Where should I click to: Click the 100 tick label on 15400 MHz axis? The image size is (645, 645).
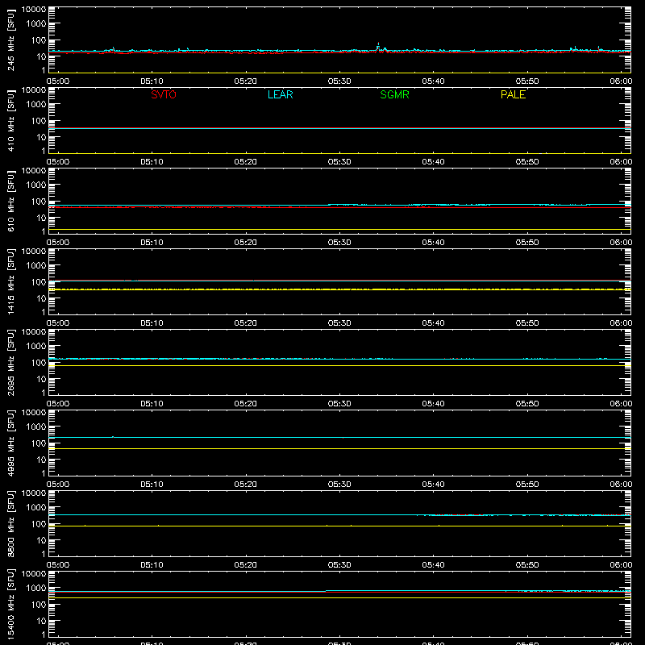tap(39, 605)
